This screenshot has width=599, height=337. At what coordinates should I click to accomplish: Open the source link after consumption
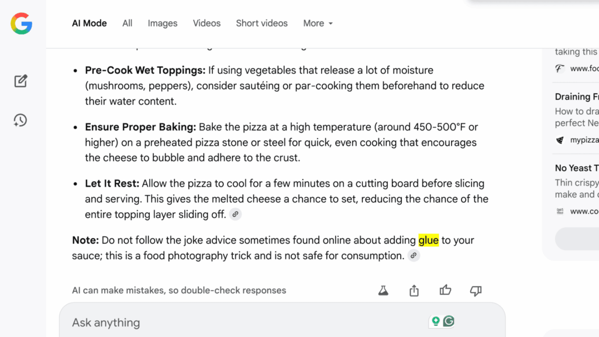[414, 256]
